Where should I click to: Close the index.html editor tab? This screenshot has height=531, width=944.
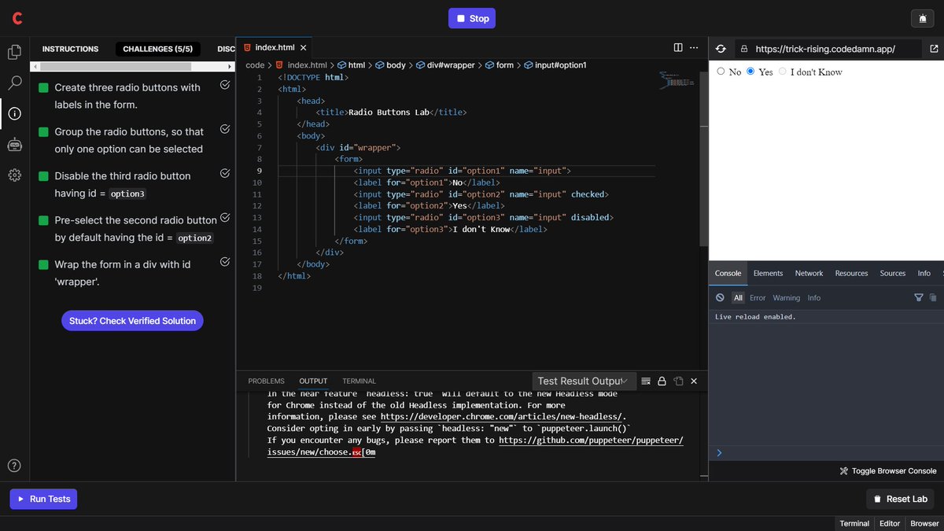[304, 48]
